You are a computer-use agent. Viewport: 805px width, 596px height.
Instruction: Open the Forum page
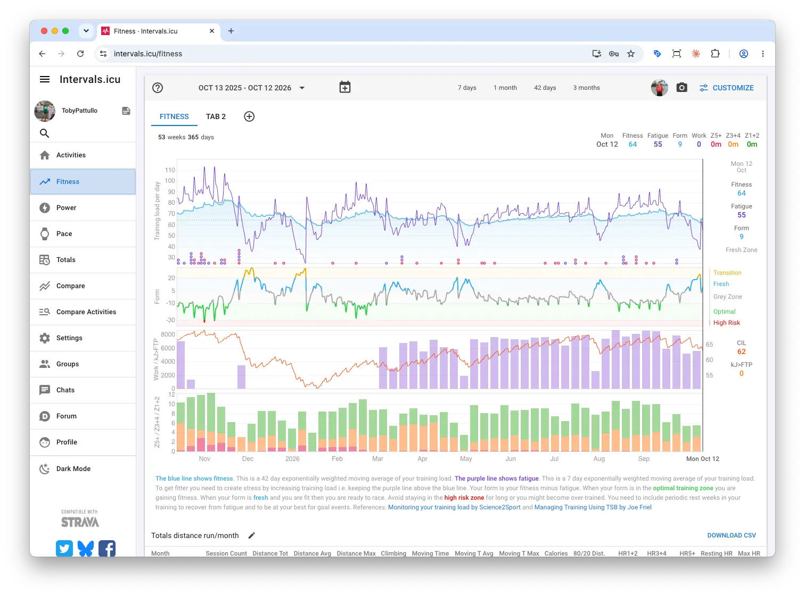(x=83, y=416)
